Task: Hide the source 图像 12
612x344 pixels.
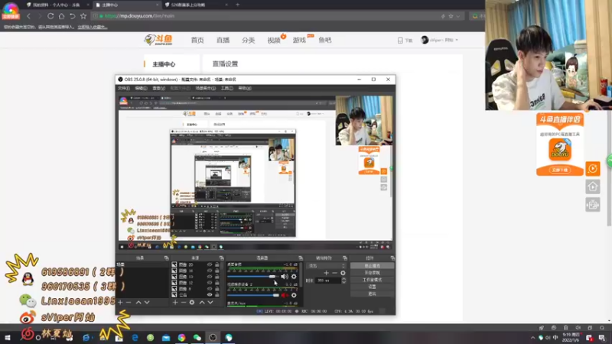Action: coord(210,282)
